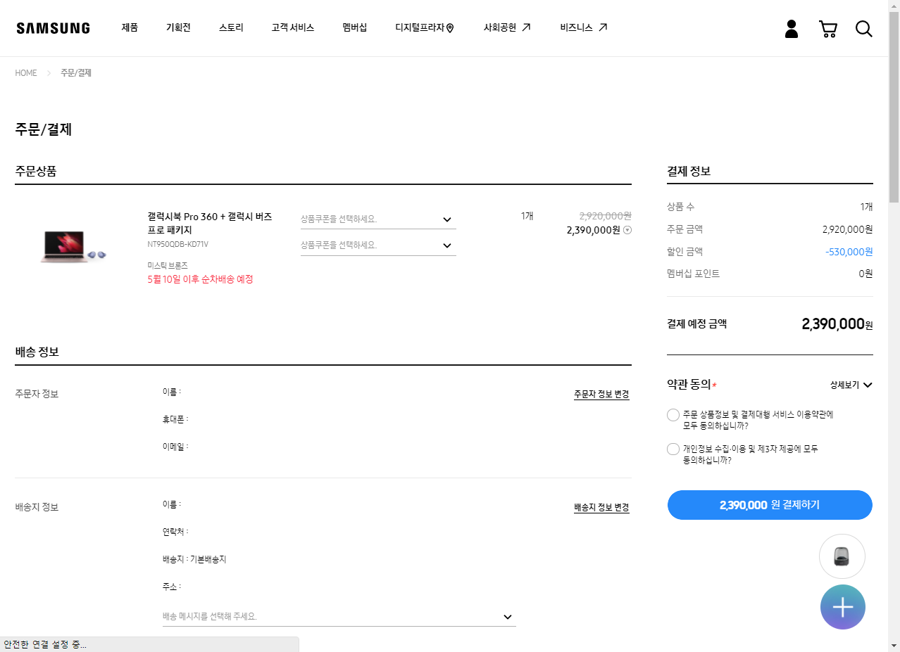Image resolution: width=900 pixels, height=652 pixels.
Task: Open the 멤버십 menu
Action: [x=355, y=28]
